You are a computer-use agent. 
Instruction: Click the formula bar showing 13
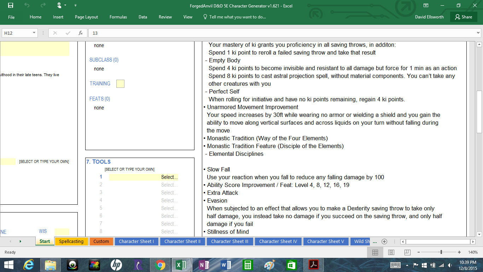pyautogui.click(x=282, y=33)
